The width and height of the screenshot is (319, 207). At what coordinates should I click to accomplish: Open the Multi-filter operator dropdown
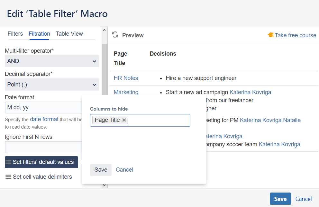[52, 61]
